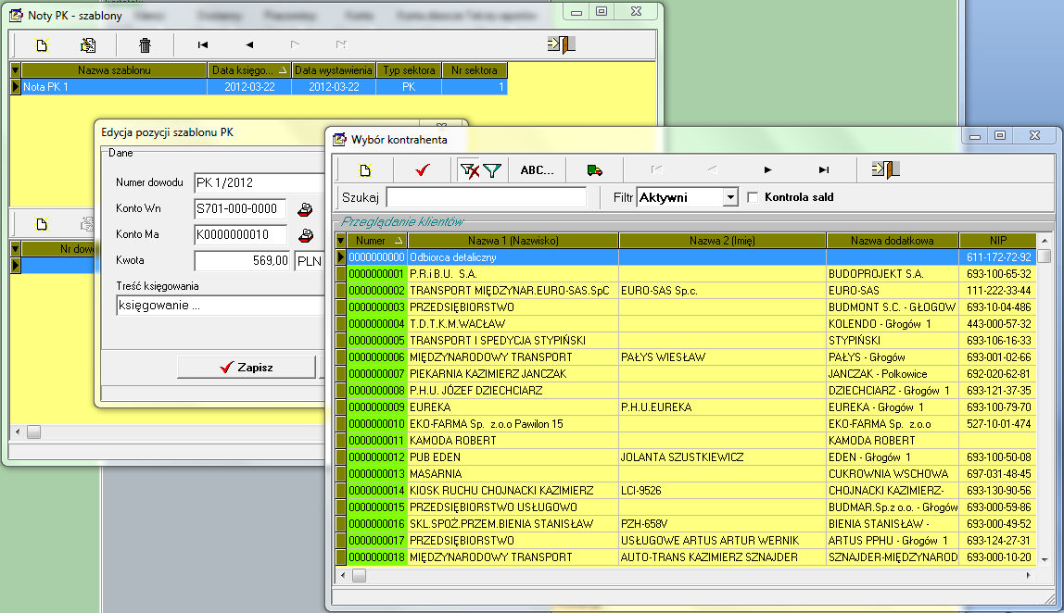
Task: Select SKL.SPOŻ.PRZEM.BIENIA STANISŁAW row
Action: (x=686, y=524)
